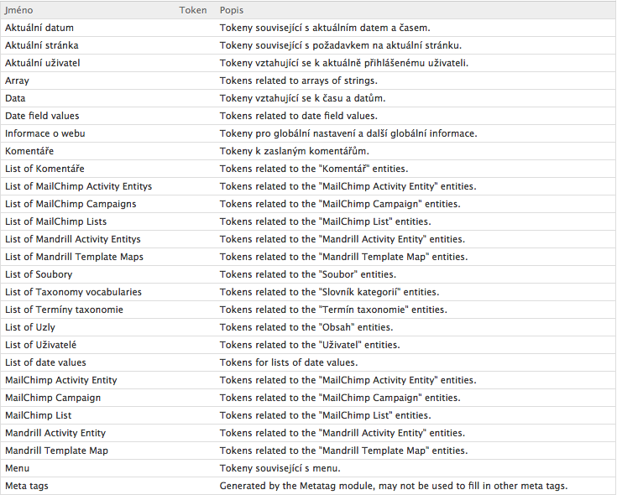The width and height of the screenshot is (617, 495).
Task: Select List of Taxonomy vocabularies name
Action: click(73, 292)
